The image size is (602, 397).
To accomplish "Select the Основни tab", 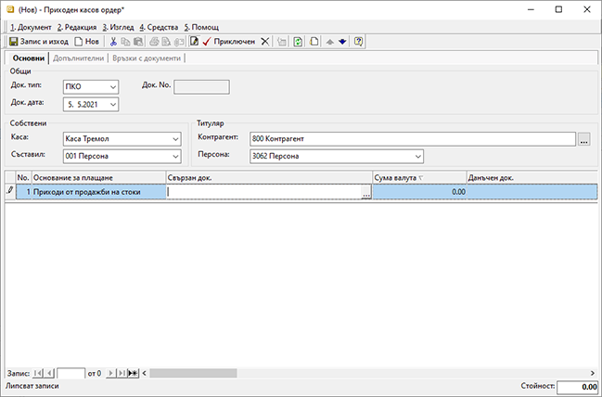I will coord(29,58).
